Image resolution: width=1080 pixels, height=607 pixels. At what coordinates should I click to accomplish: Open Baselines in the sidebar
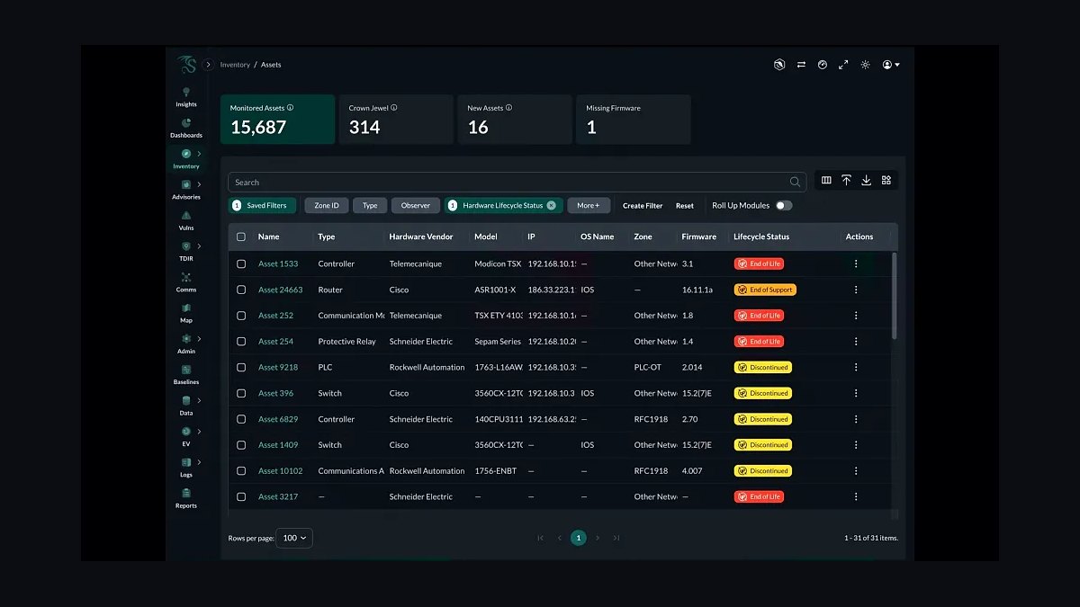pos(186,375)
